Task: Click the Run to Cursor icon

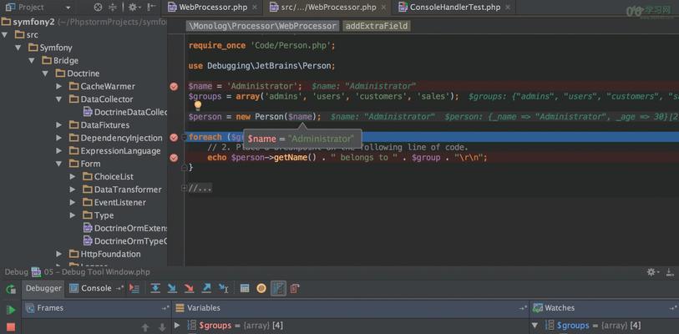Action: click(224, 289)
